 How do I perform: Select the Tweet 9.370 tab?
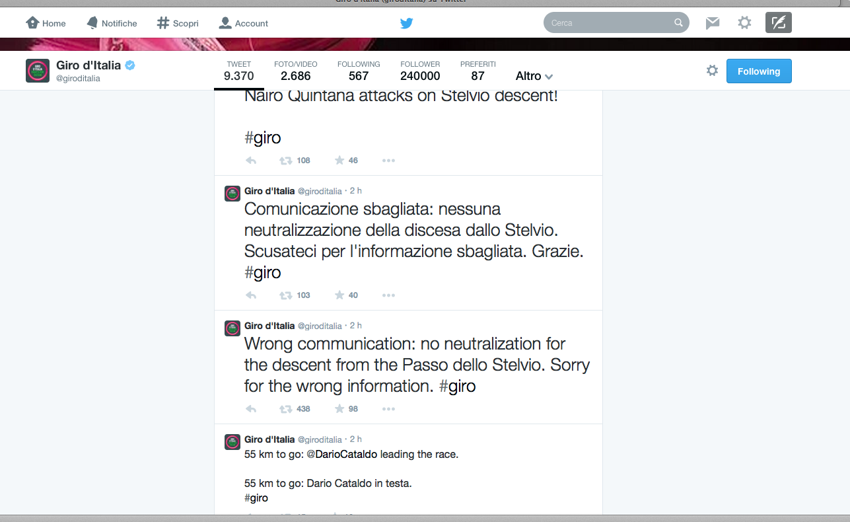239,71
